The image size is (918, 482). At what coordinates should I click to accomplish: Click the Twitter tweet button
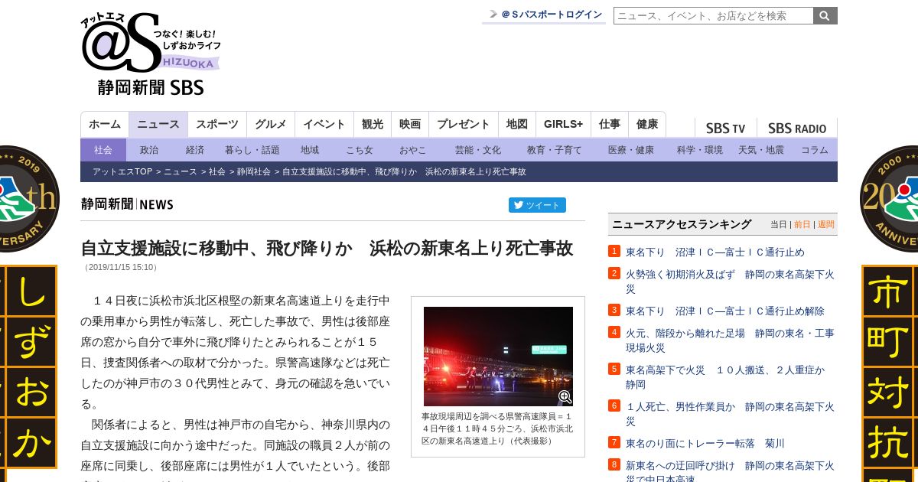coord(537,205)
